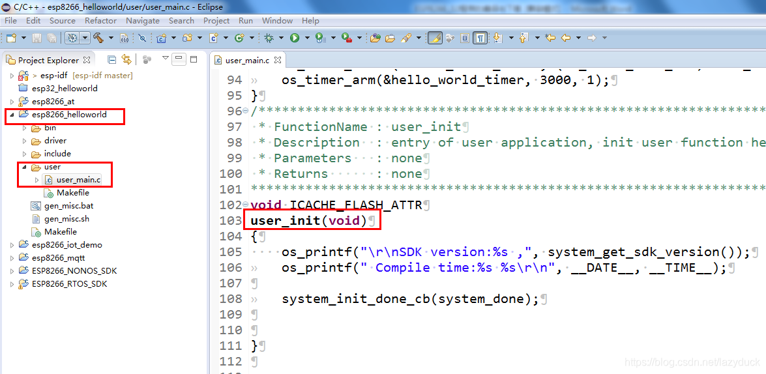766x374 pixels.
Task: Click the Search flashlight icon
Action: pyautogui.click(x=405, y=38)
